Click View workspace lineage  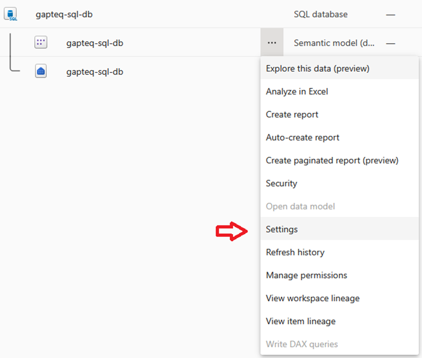pyautogui.click(x=313, y=298)
